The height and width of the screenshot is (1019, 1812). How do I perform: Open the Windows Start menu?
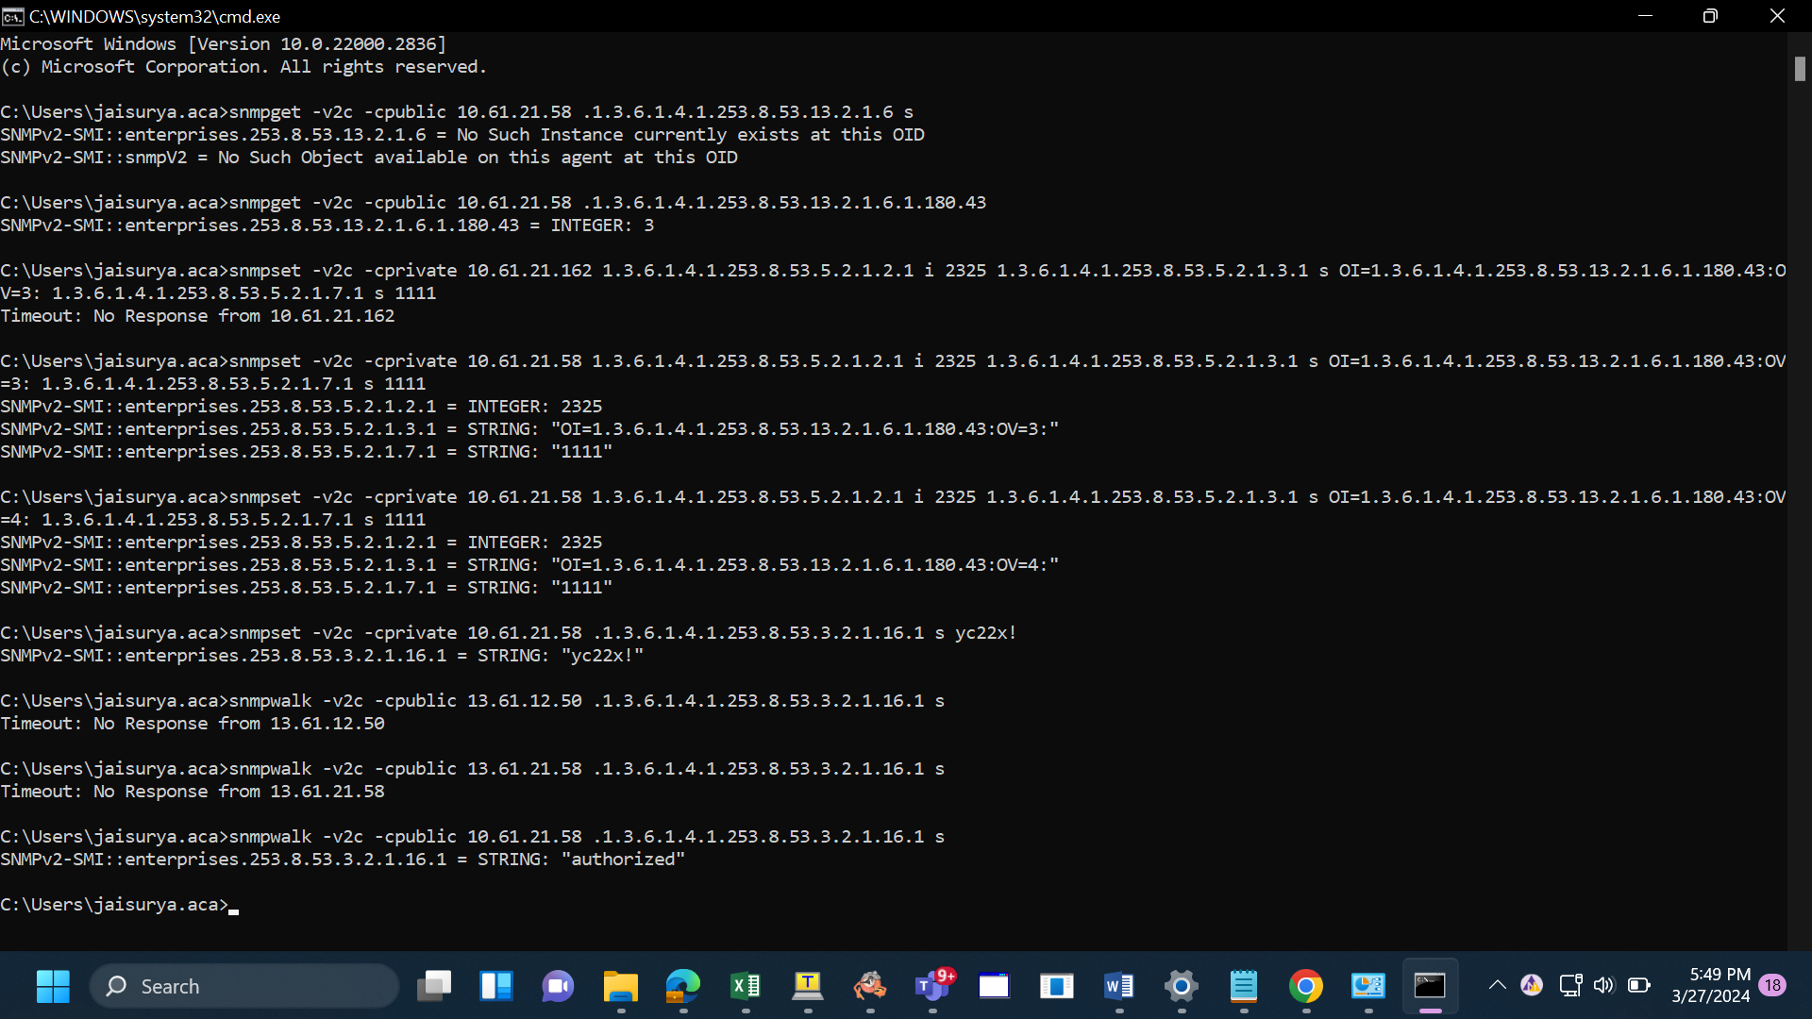pos(53,986)
